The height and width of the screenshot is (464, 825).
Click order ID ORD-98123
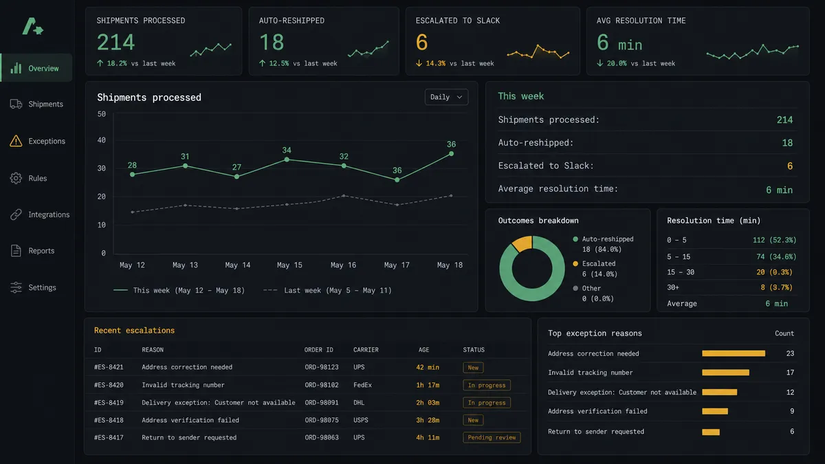tap(322, 367)
